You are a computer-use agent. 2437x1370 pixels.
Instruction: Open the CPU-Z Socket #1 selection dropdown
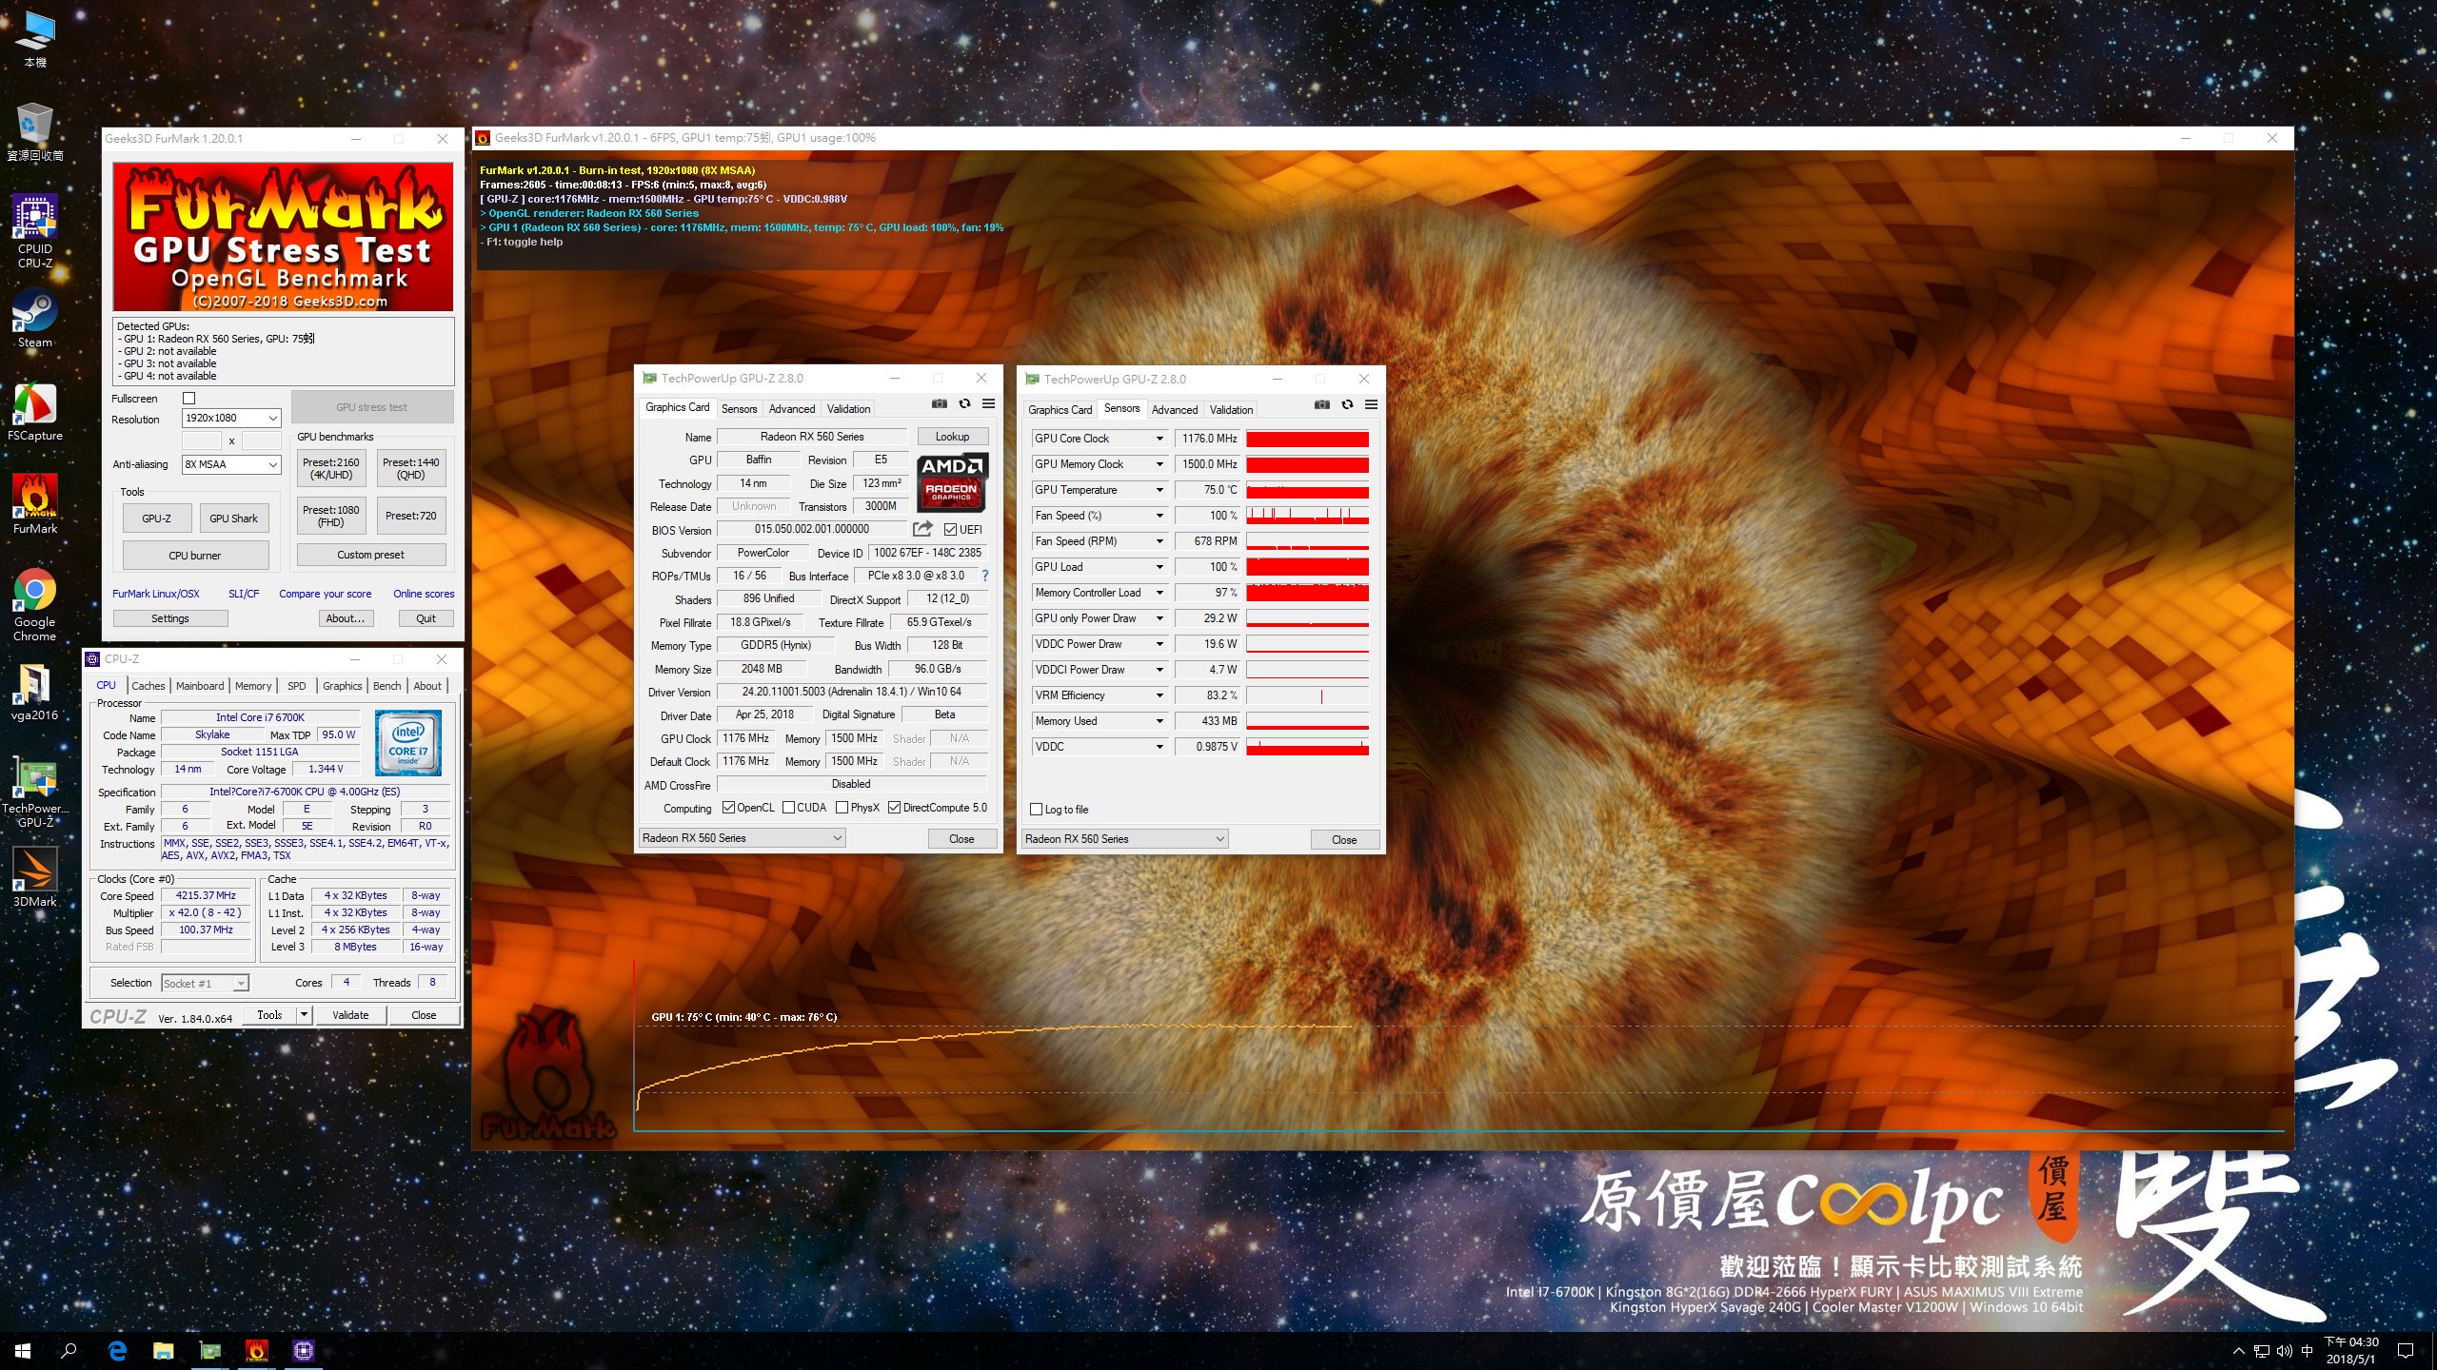tap(205, 984)
